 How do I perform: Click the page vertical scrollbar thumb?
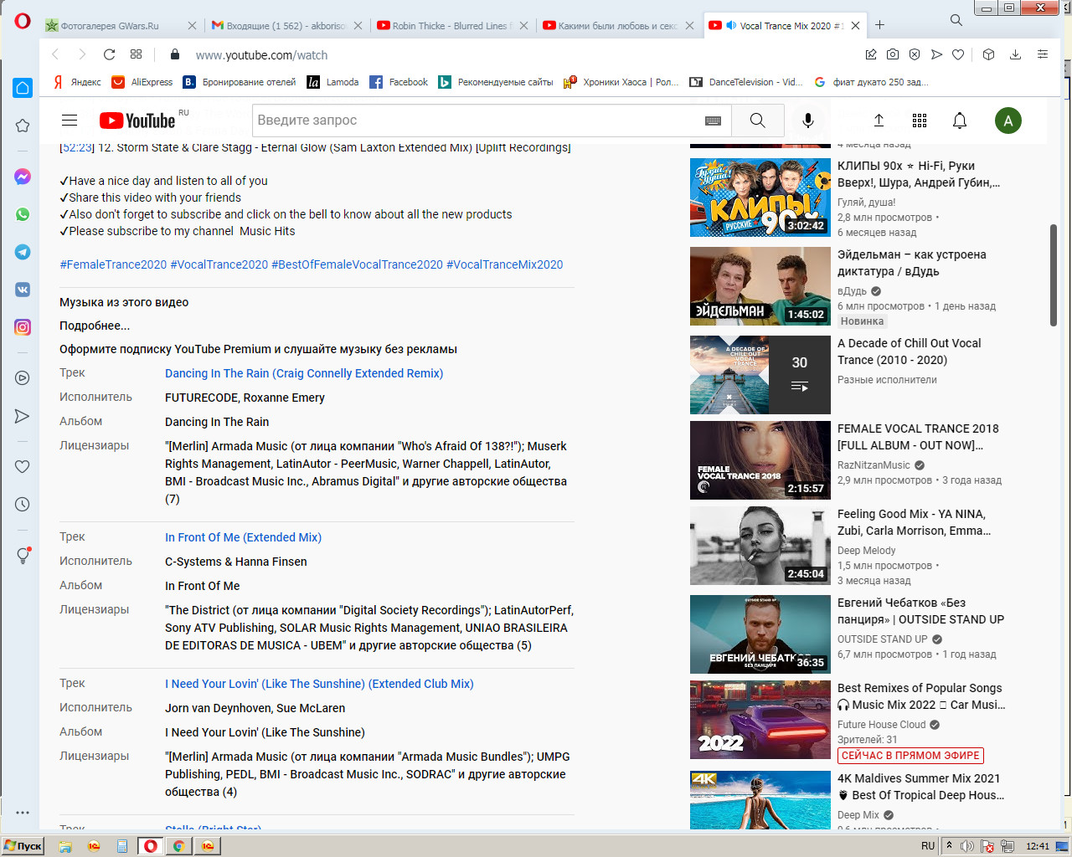click(1054, 275)
